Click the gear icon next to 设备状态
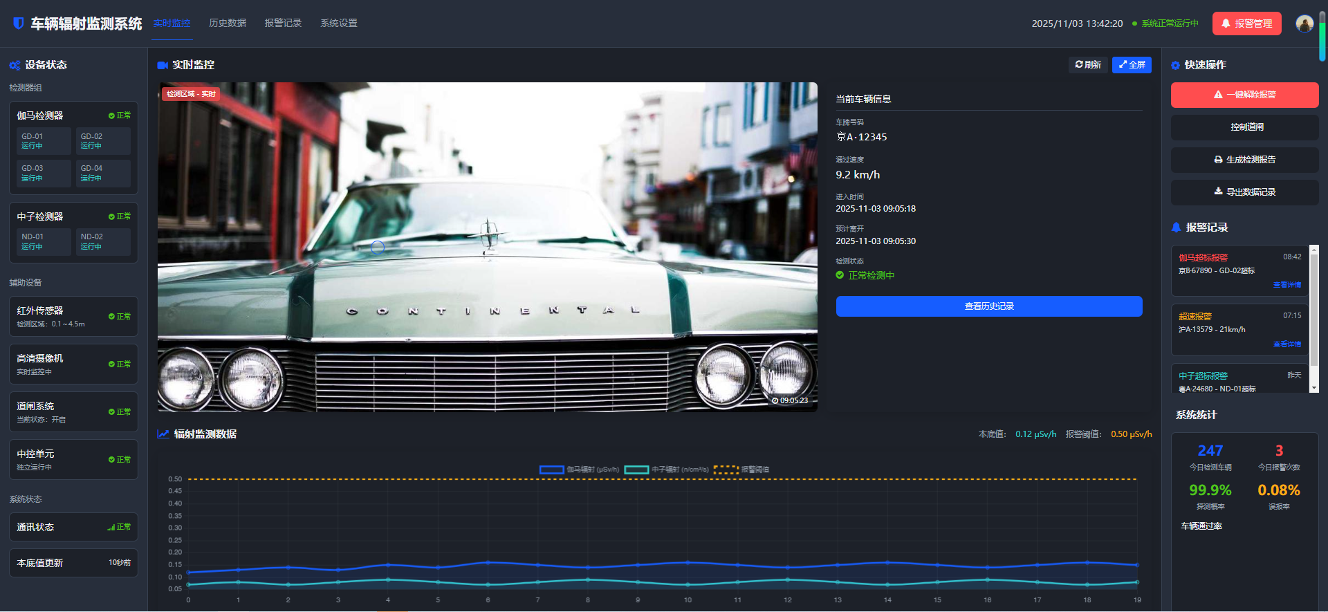 tap(15, 65)
